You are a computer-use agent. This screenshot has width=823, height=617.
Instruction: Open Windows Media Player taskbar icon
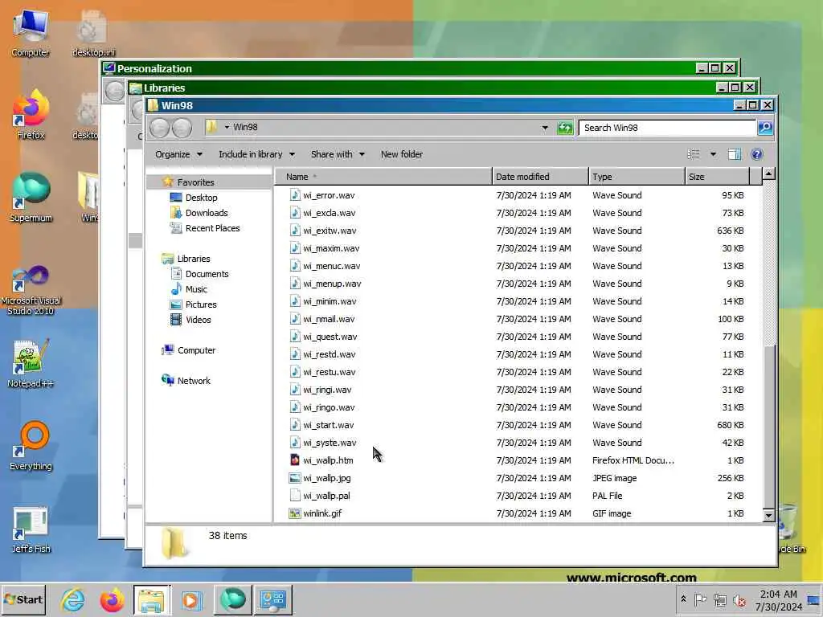pyautogui.click(x=191, y=599)
